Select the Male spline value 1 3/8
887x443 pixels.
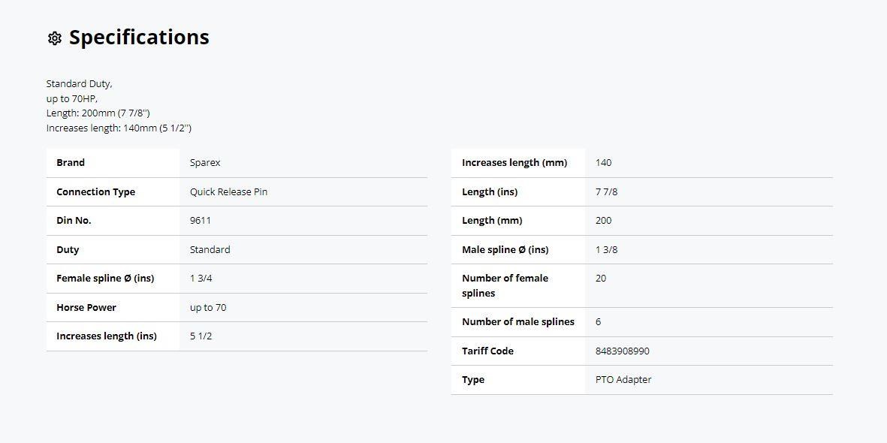(x=606, y=250)
